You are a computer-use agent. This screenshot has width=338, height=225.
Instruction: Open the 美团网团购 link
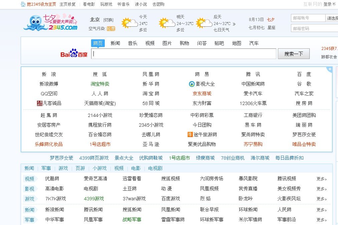[x=304, y=115]
